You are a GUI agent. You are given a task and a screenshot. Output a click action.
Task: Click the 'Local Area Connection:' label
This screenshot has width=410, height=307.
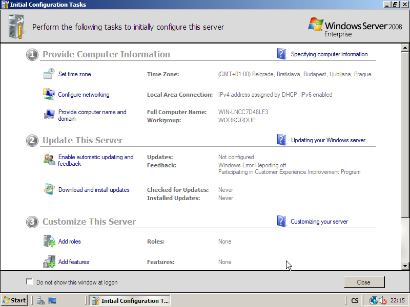click(180, 95)
